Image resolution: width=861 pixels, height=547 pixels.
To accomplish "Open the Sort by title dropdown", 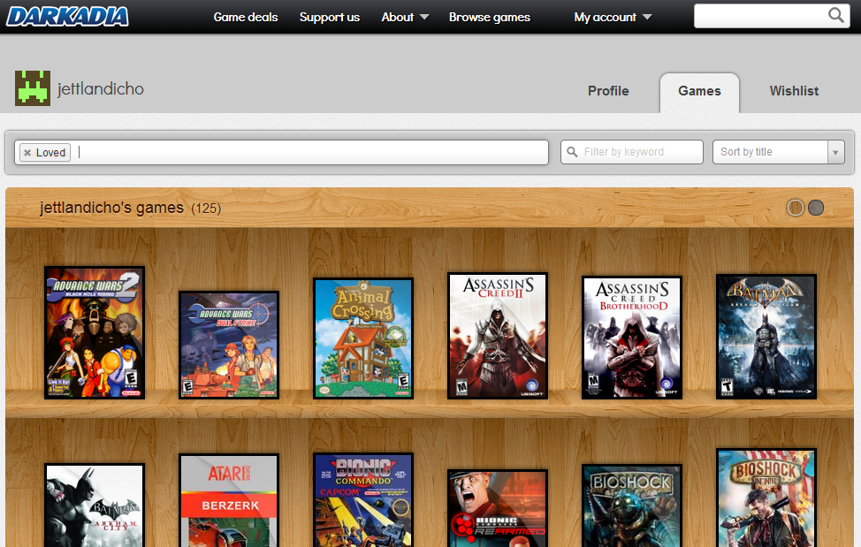I will [778, 152].
